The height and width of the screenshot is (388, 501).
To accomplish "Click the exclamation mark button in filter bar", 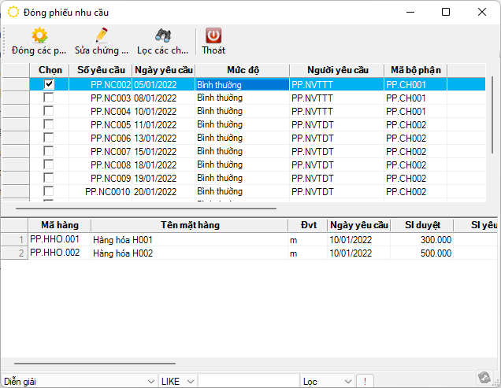I will 365,381.
